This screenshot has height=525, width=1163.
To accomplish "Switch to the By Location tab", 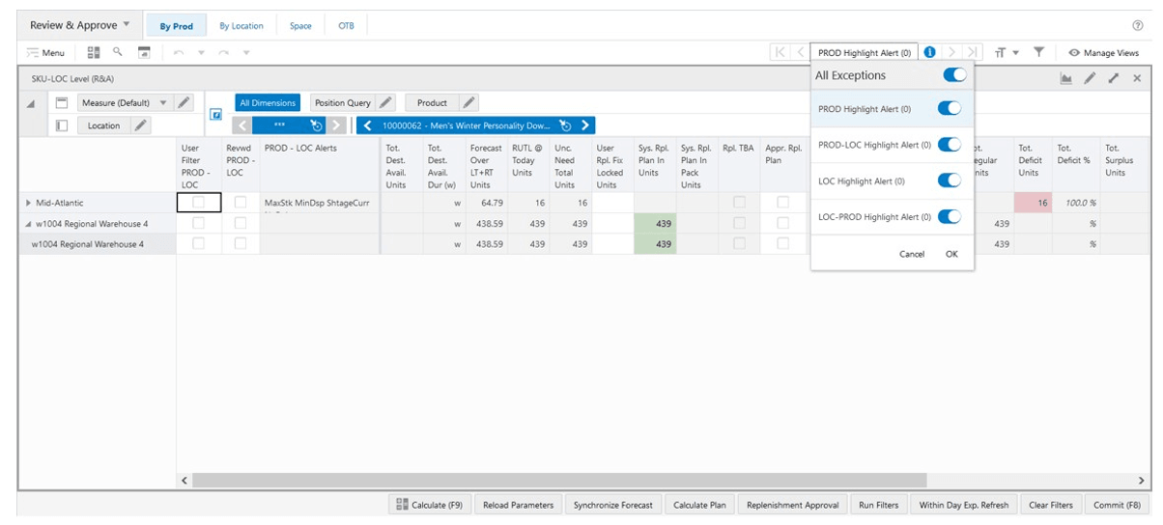I will 241,26.
